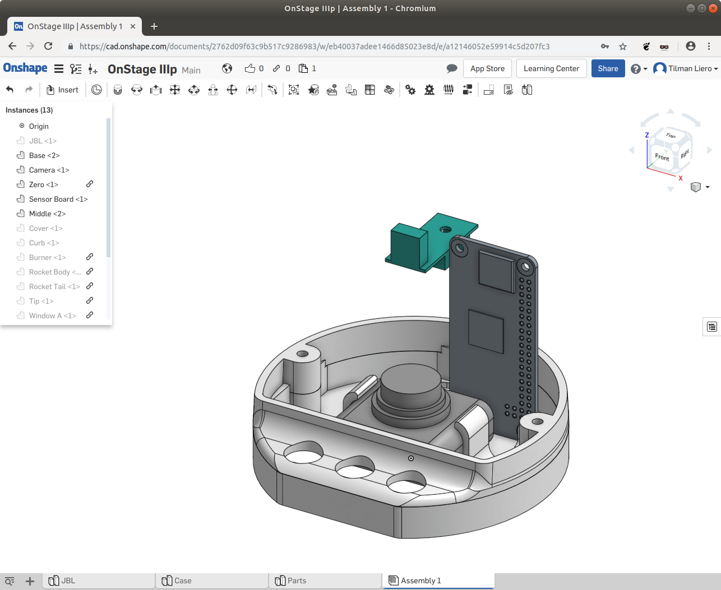Click the link count icon in header
The image size is (721, 590).
point(276,68)
